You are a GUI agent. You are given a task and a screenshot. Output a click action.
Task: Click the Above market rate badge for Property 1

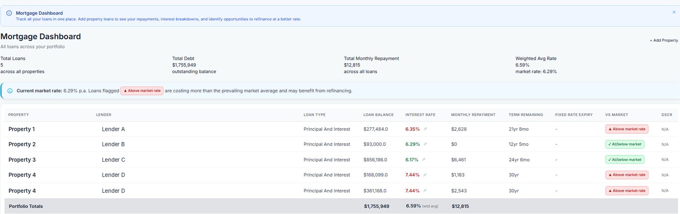627,129
